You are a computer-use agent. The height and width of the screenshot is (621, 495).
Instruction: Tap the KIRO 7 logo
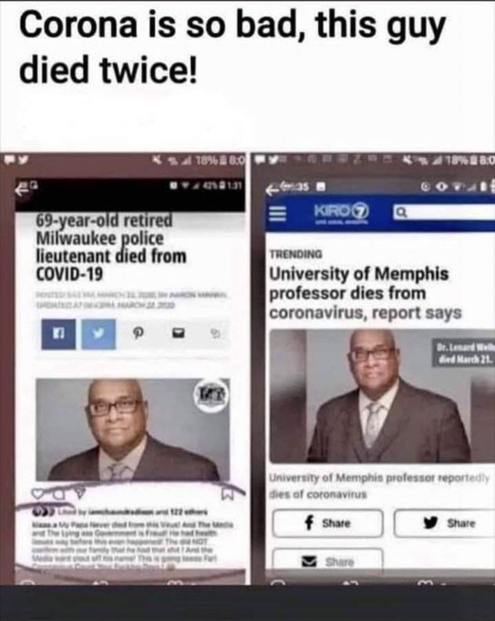342,213
